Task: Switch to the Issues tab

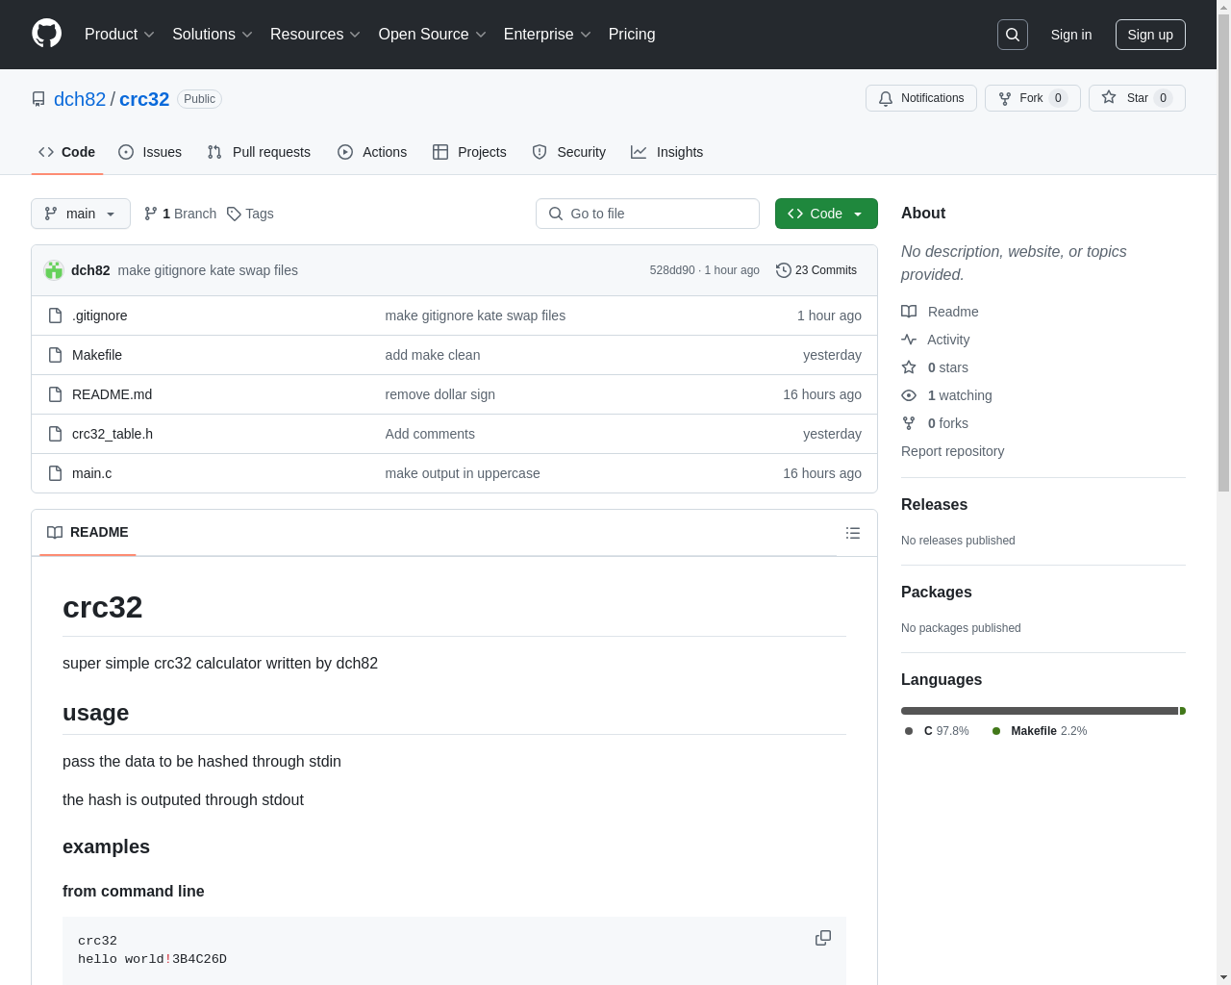Action: [x=150, y=152]
